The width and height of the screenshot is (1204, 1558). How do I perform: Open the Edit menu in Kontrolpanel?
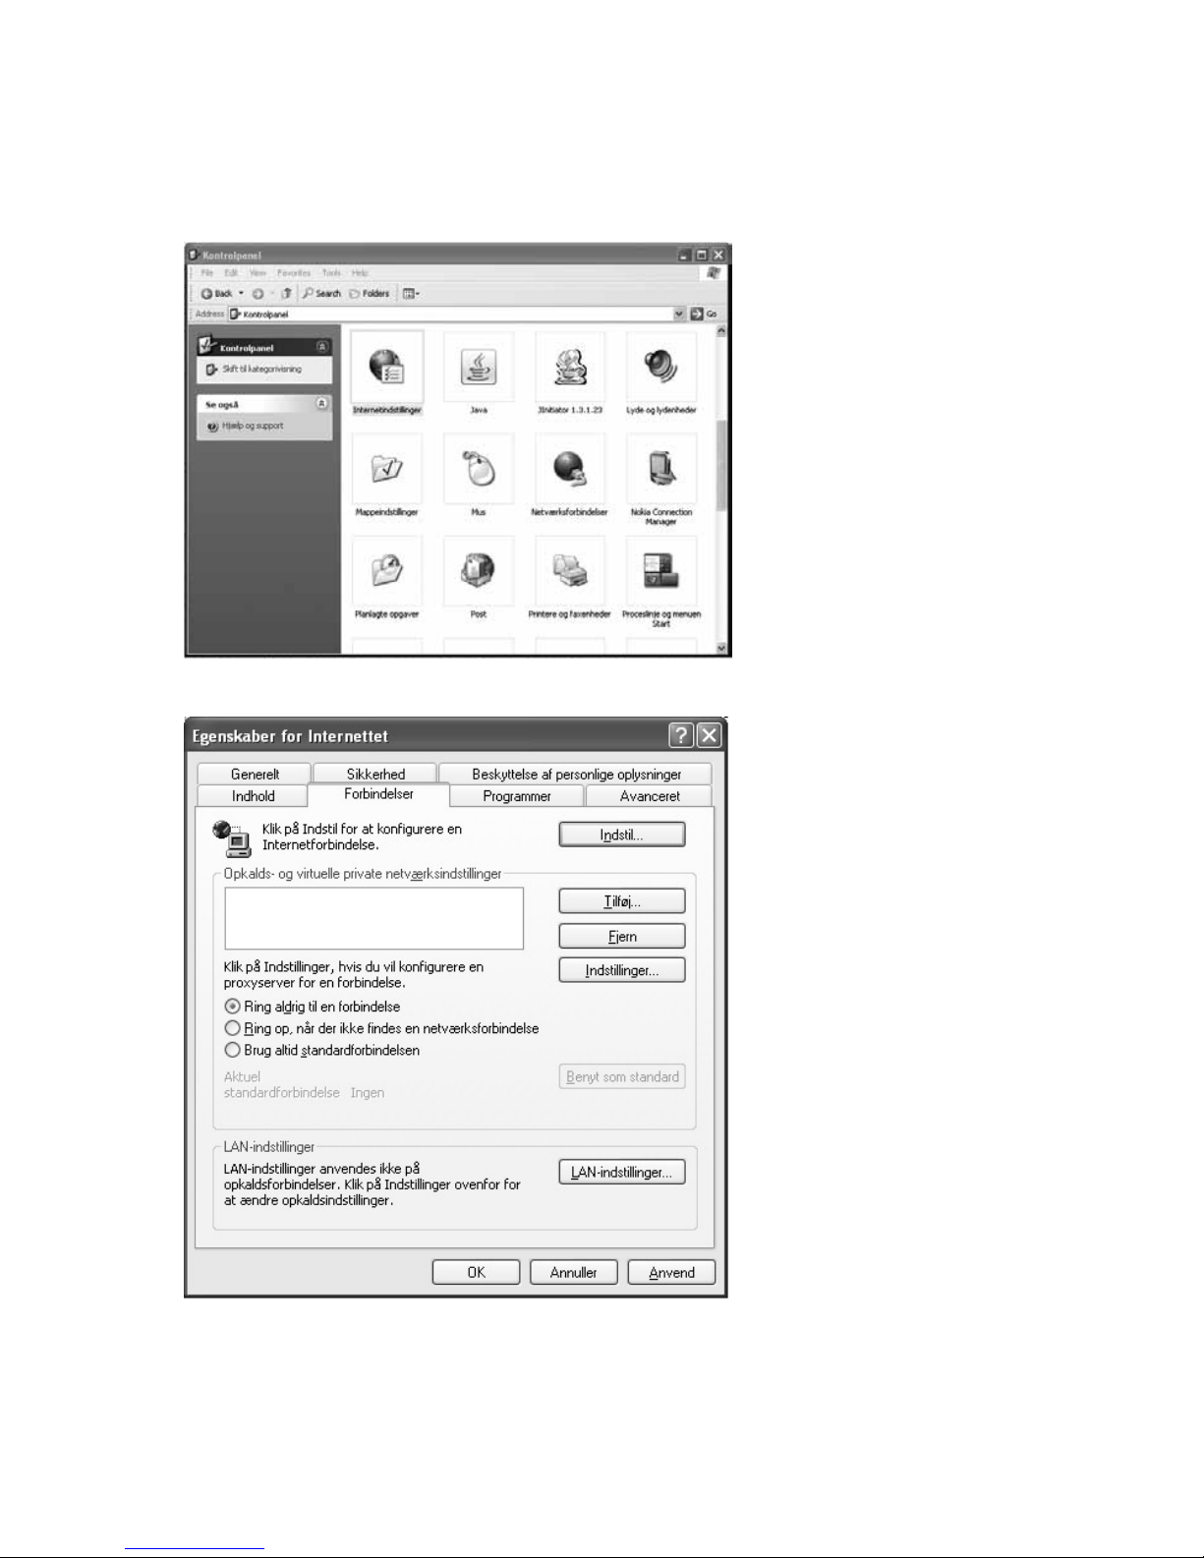[x=231, y=273]
